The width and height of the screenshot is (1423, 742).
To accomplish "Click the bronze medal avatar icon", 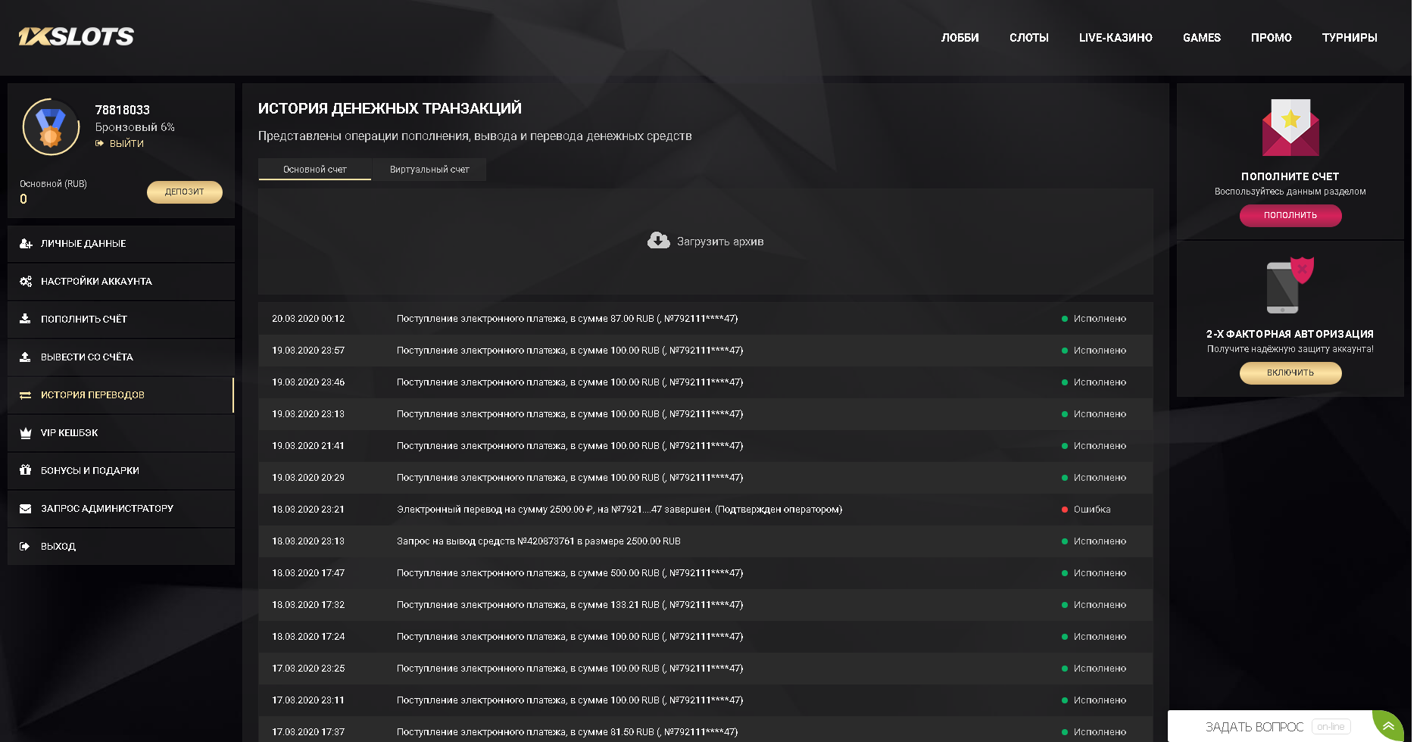I will 51,127.
